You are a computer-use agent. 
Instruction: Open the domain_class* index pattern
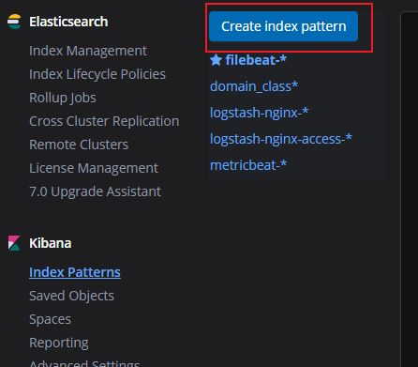pyautogui.click(x=254, y=86)
